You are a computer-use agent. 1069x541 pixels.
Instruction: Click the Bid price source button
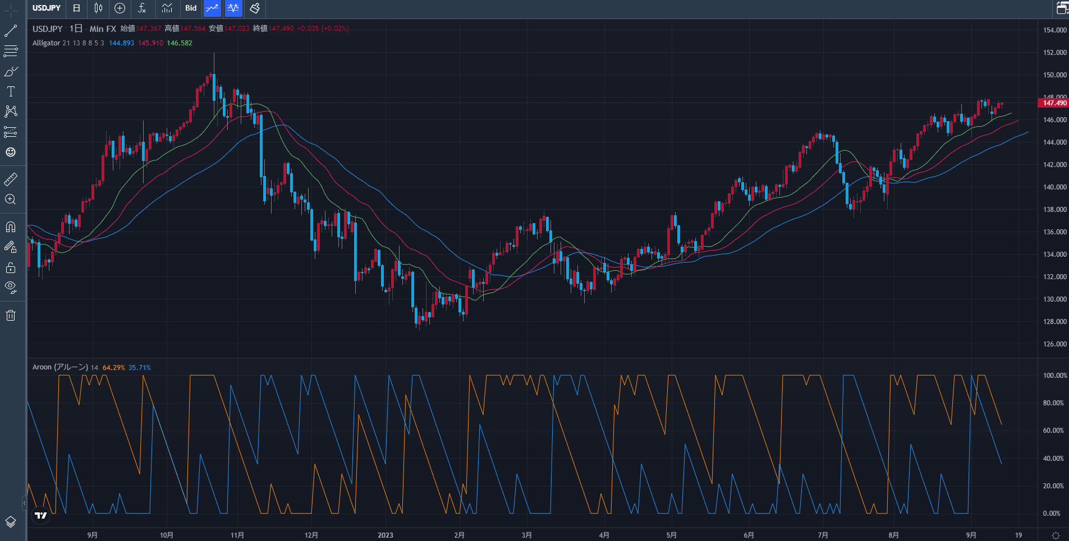click(191, 8)
